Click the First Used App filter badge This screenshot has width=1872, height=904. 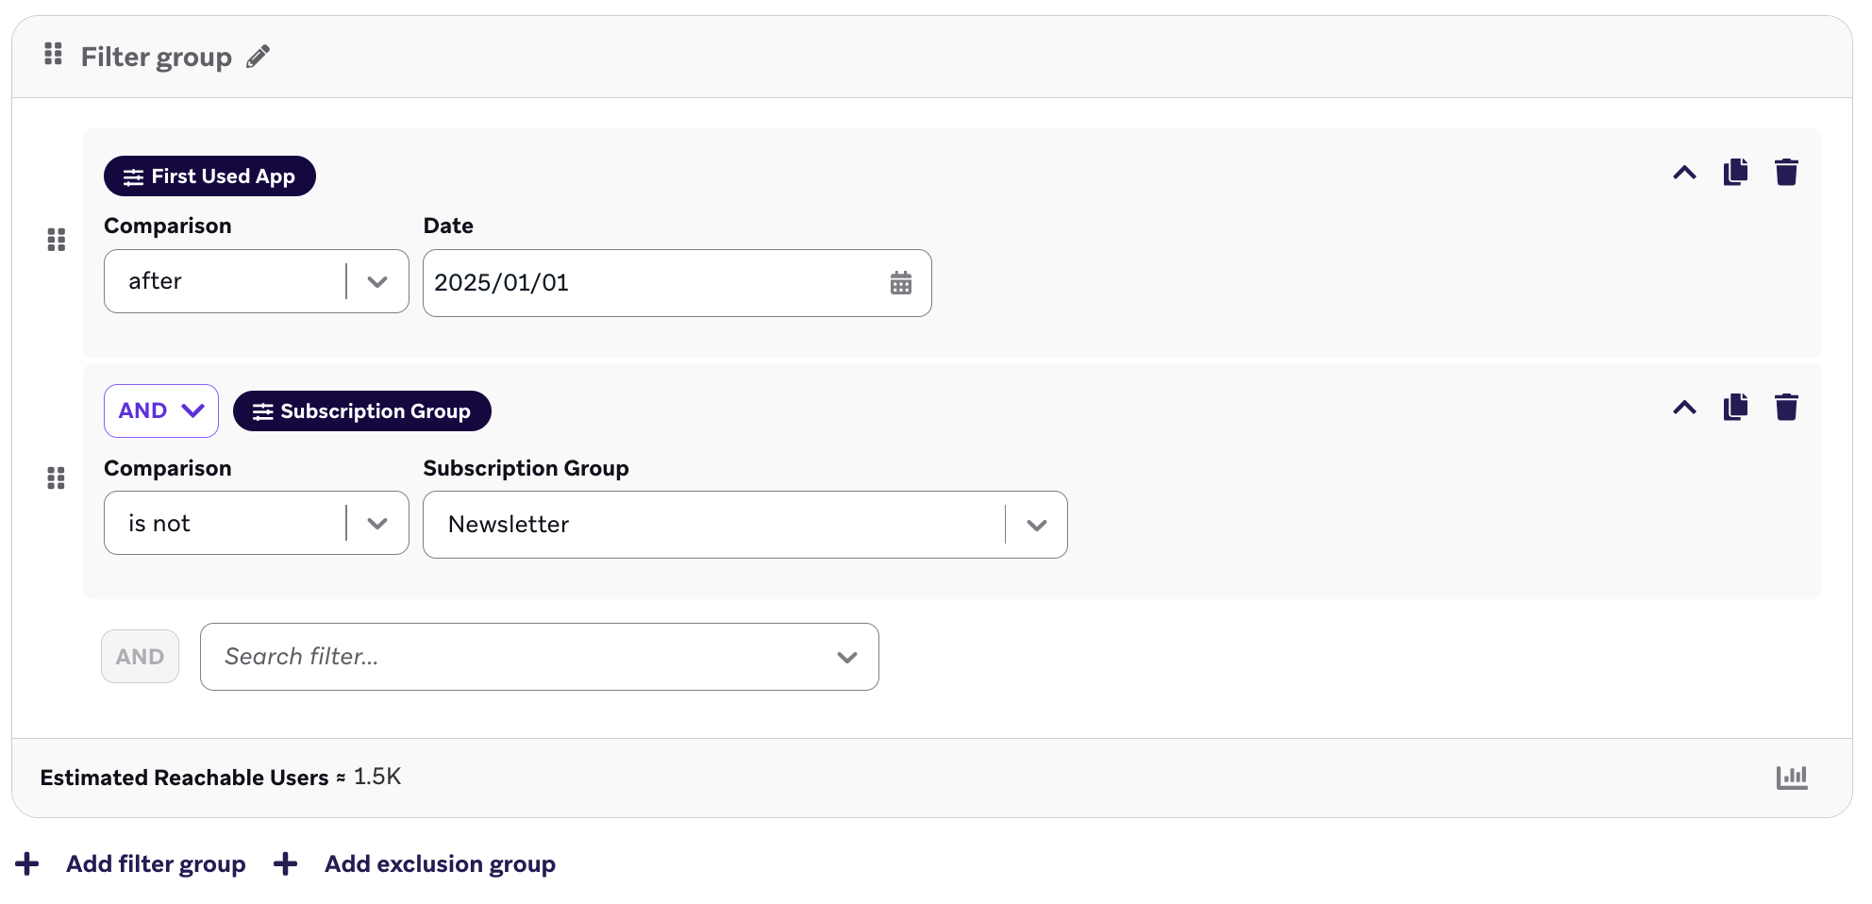(x=209, y=176)
